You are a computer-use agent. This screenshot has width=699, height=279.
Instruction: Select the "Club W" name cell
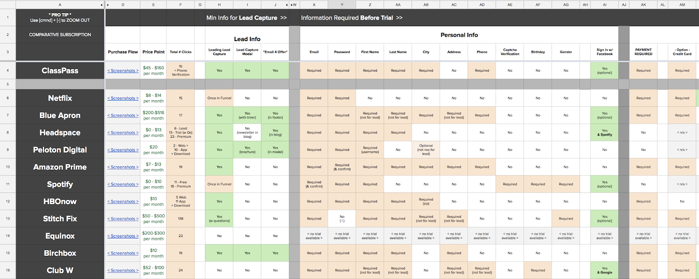point(60,270)
